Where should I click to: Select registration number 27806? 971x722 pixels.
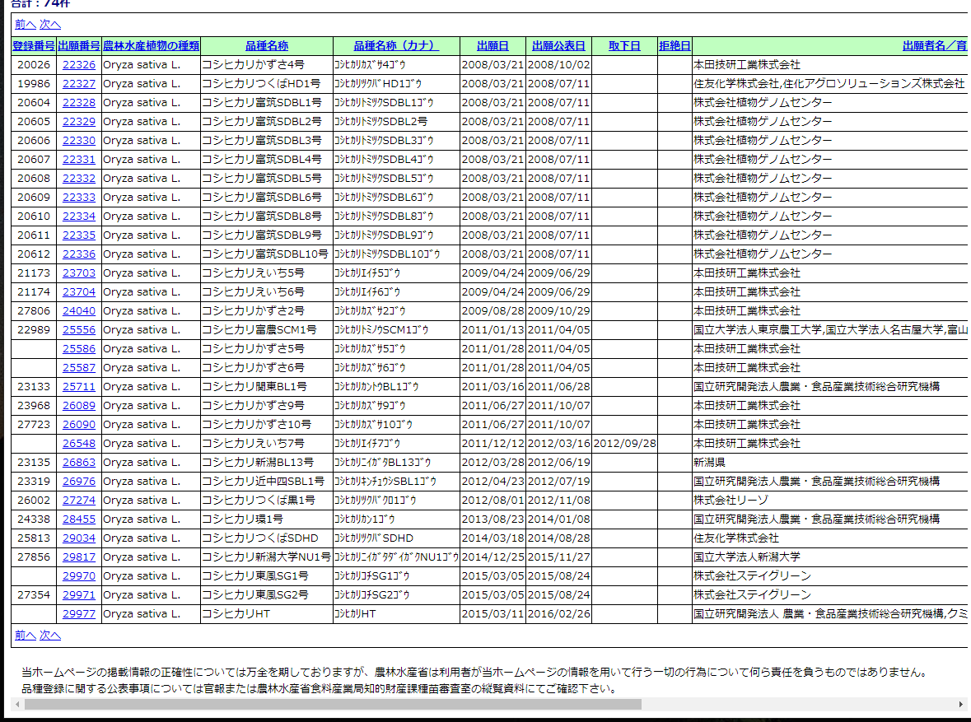point(34,311)
